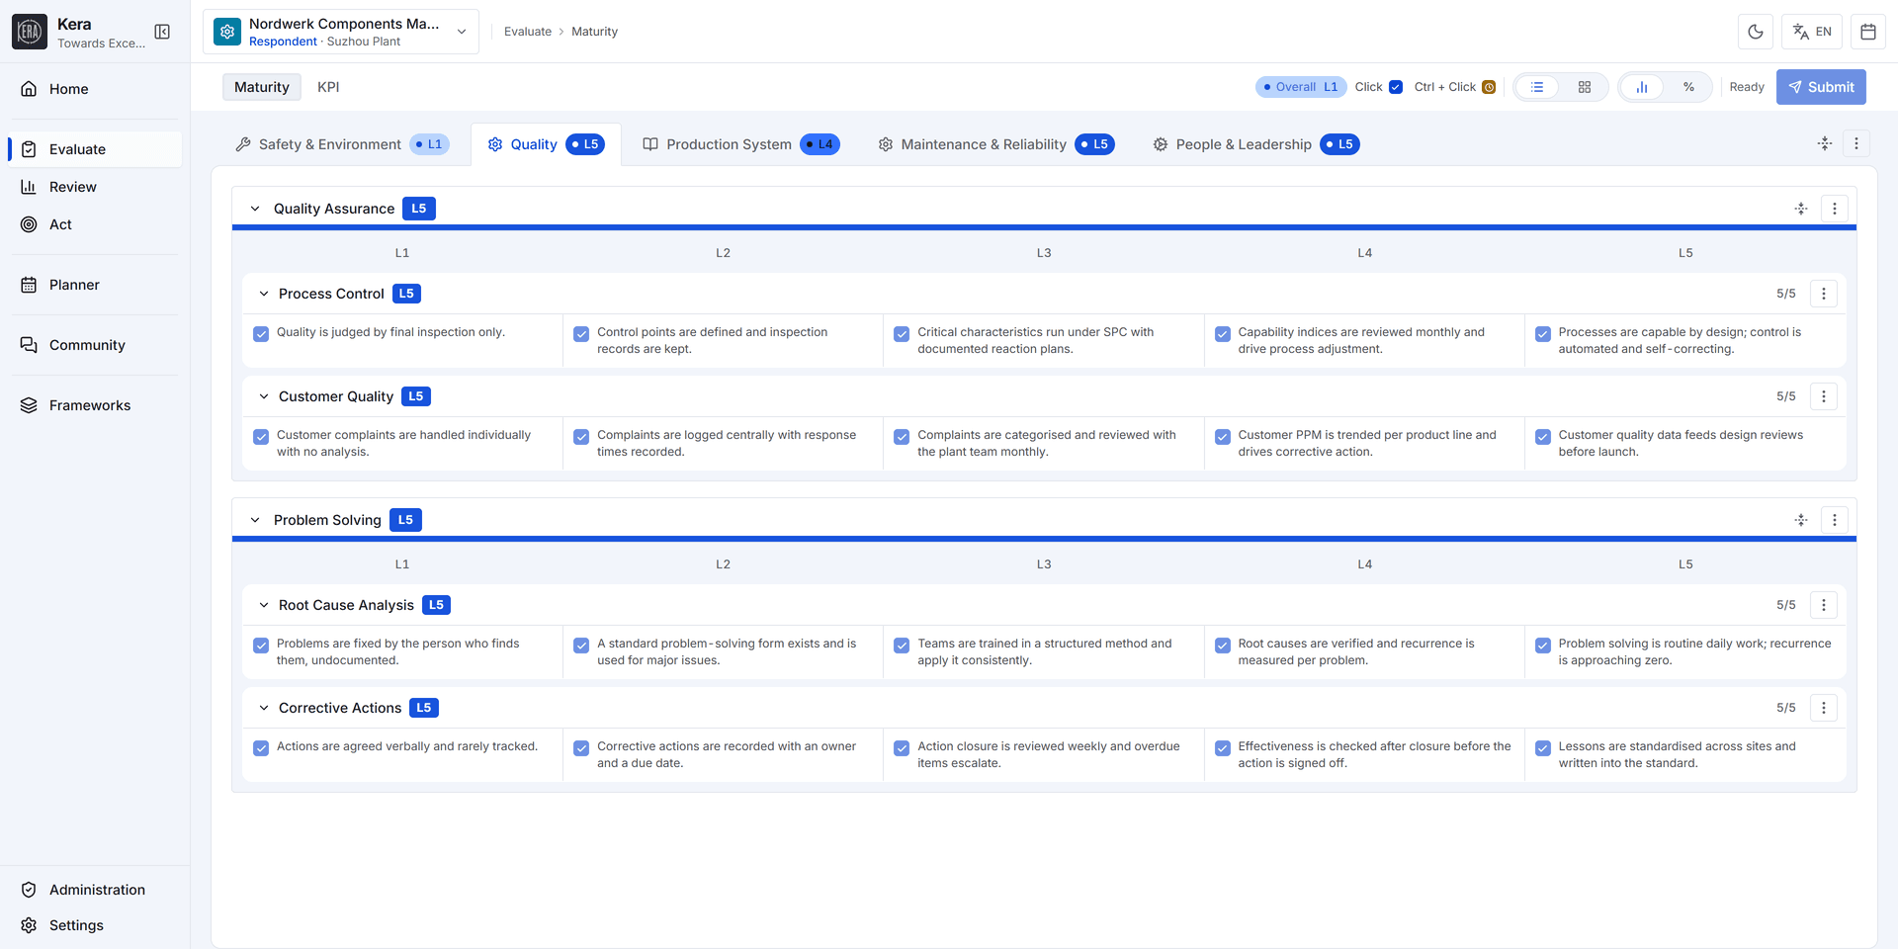Collapse the sidebar panel icon
Screen dimensions: 1898x949
[162, 32]
